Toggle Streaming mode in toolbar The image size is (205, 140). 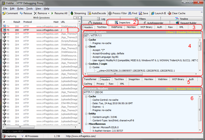(x=78, y=13)
